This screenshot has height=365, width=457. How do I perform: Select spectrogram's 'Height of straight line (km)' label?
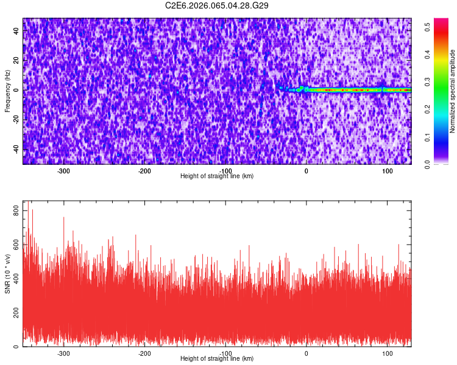tap(217, 176)
